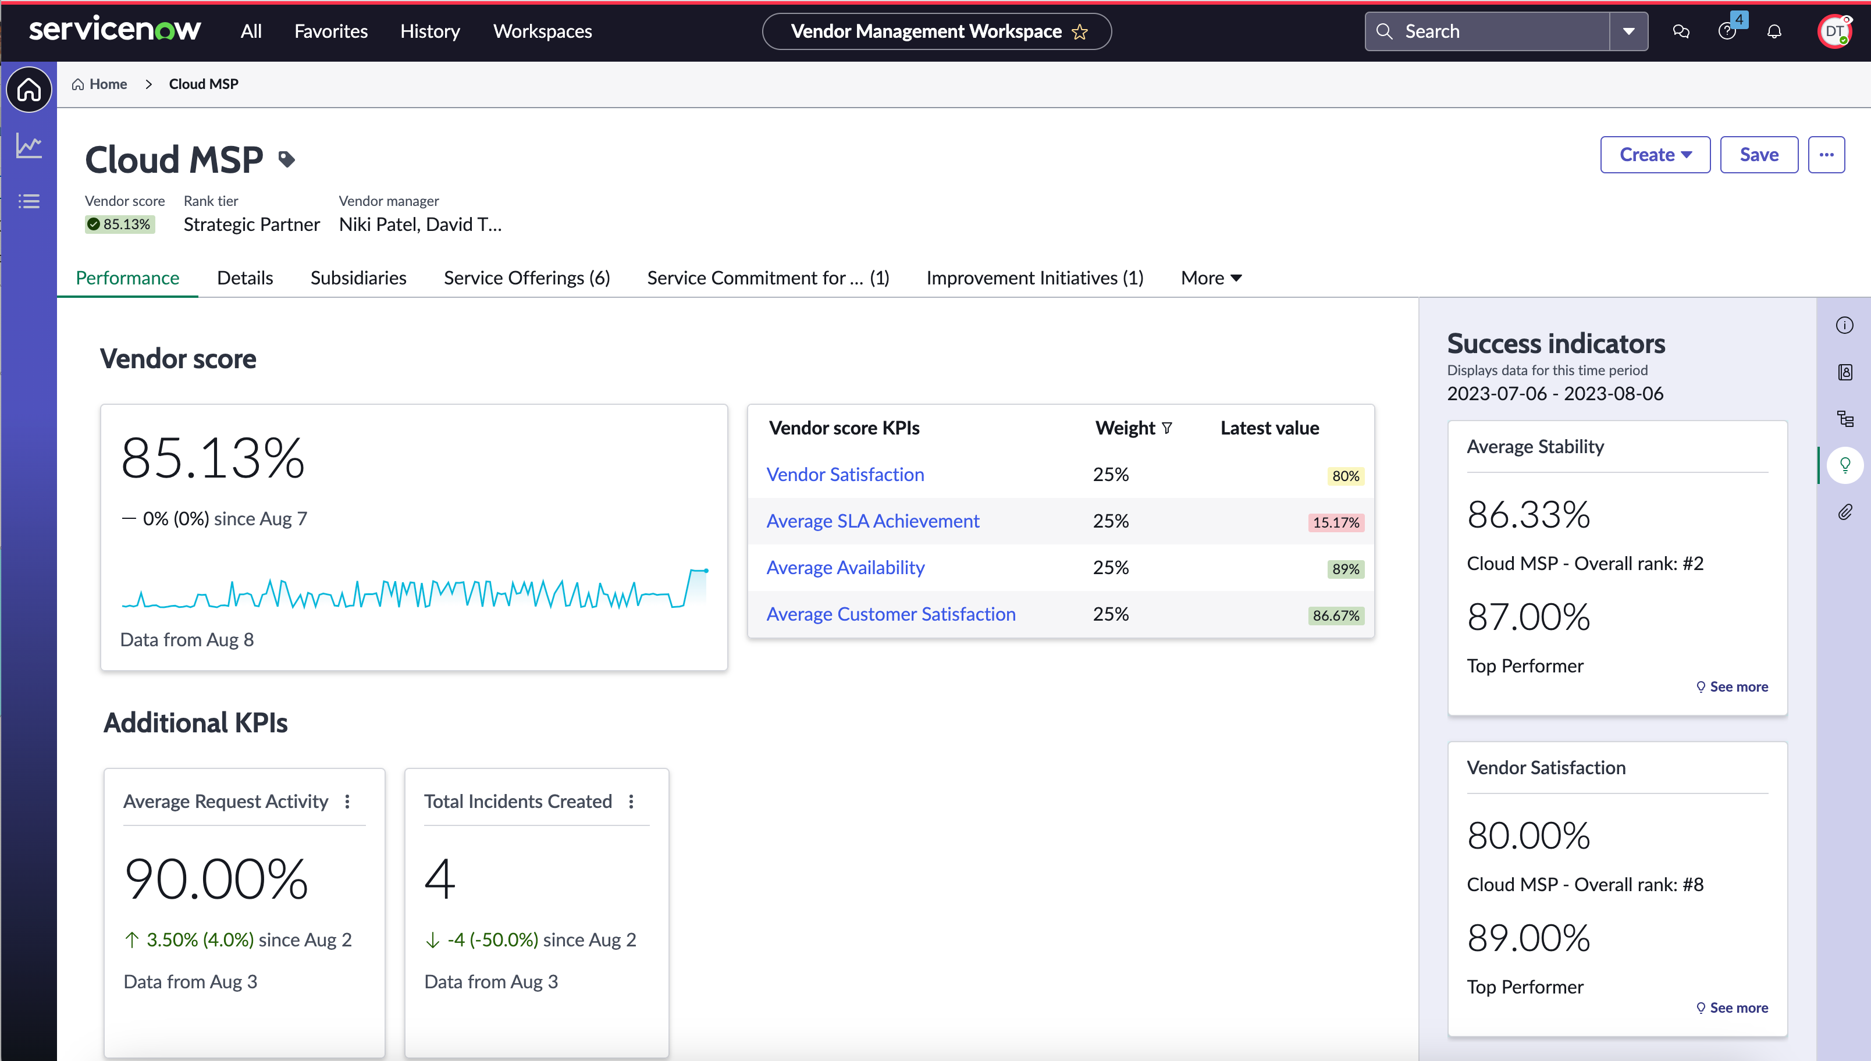
Task: Click the Home icon in the left sidebar
Action: click(29, 90)
